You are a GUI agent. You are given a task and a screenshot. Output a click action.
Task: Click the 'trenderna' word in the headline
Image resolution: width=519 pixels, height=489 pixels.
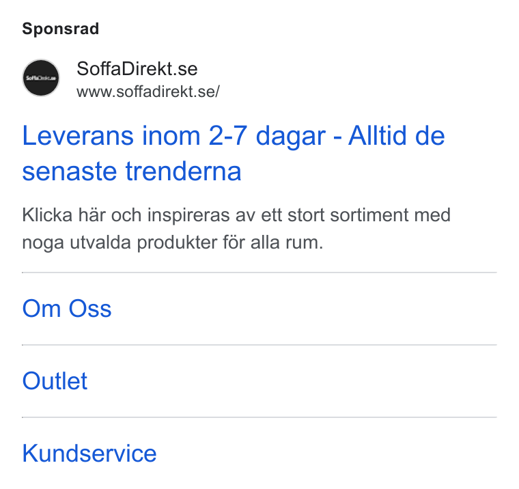pos(184,171)
